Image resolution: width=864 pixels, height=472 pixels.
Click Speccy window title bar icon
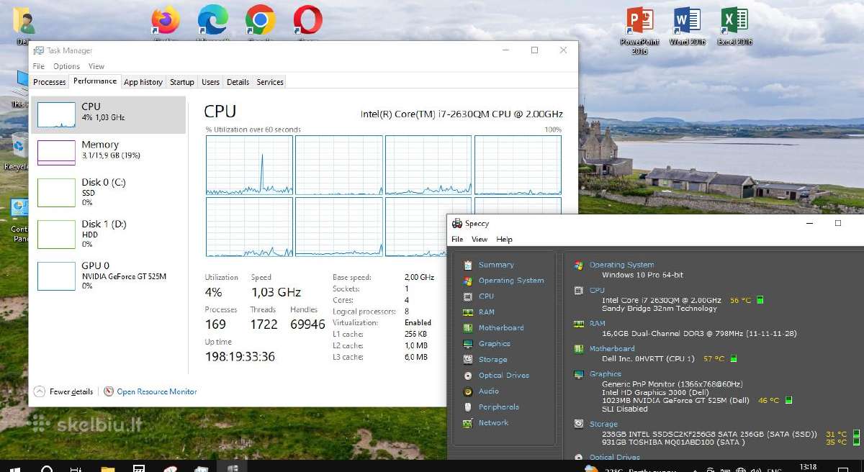coord(457,224)
